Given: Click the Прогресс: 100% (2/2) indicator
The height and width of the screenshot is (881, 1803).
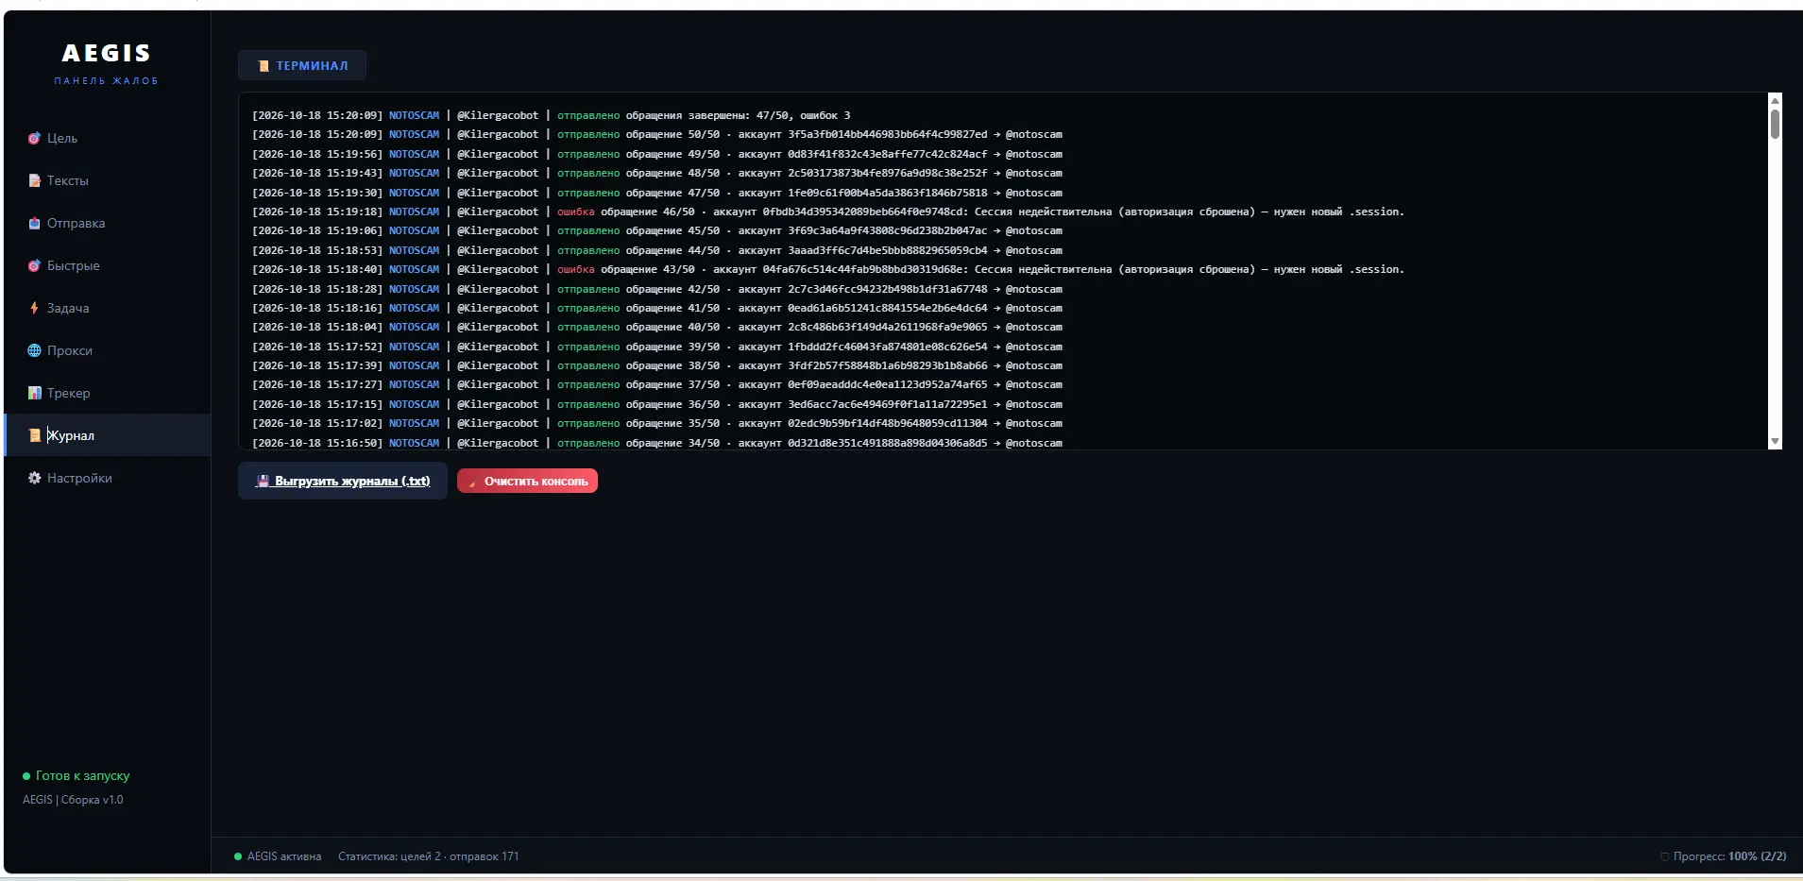Looking at the screenshot, I should pos(1723,856).
